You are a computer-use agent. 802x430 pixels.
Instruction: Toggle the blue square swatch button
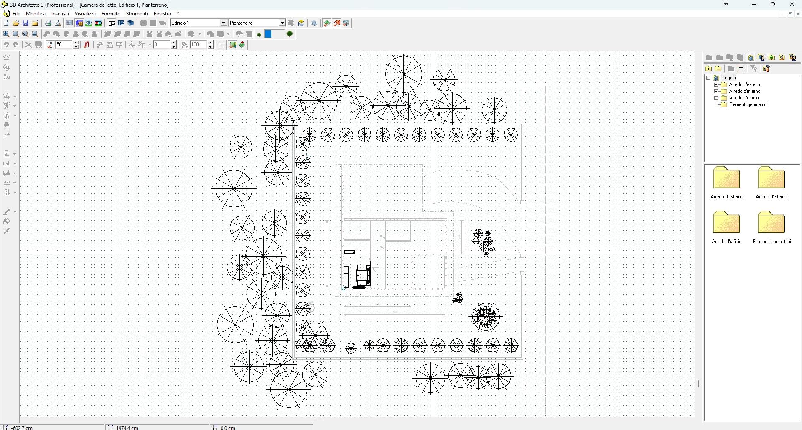tap(268, 34)
